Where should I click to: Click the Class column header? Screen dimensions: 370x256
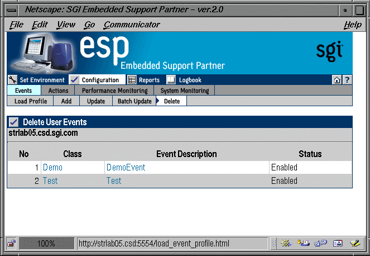(x=73, y=154)
